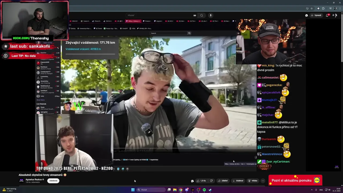This screenshot has height=193, width=343.
Task: Click the Vďaka thanks button
Action: [x=253, y=181]
